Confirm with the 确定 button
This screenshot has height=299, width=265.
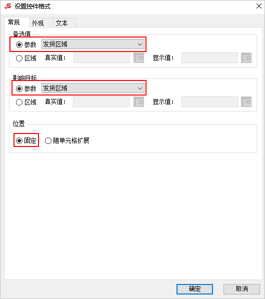point(194,289)
